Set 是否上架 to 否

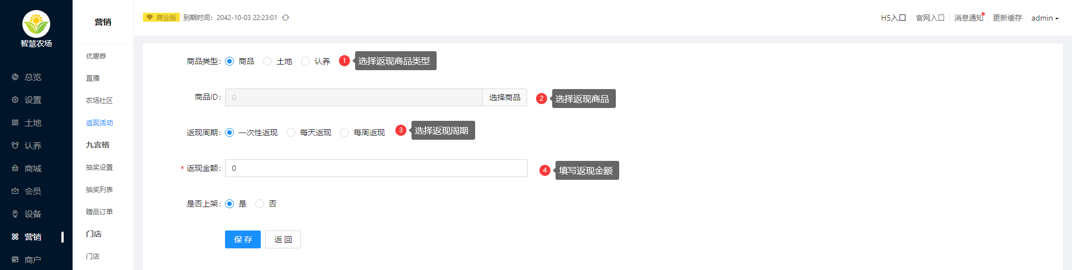tap(260, 204)
